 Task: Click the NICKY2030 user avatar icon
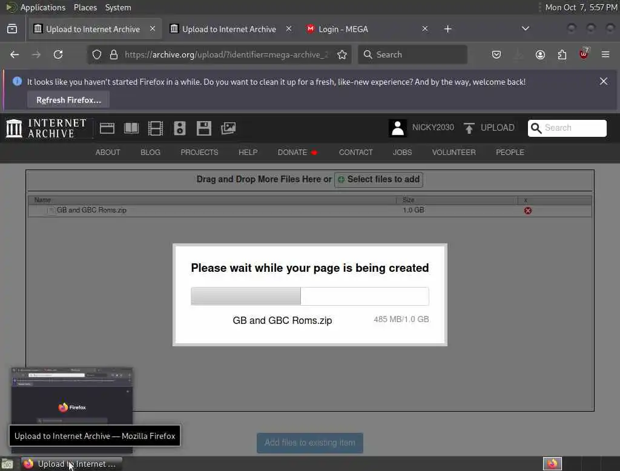(x=397, y=128)
